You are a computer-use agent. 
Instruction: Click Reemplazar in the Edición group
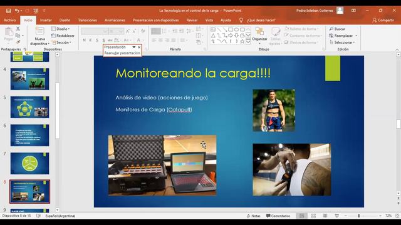pyautogui.click(x=341, y=36)
